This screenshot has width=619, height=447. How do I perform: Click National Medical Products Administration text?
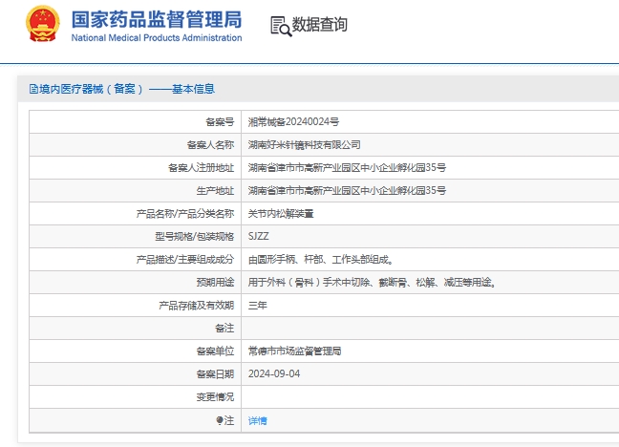pyautogui.click(x=157, y=38)
